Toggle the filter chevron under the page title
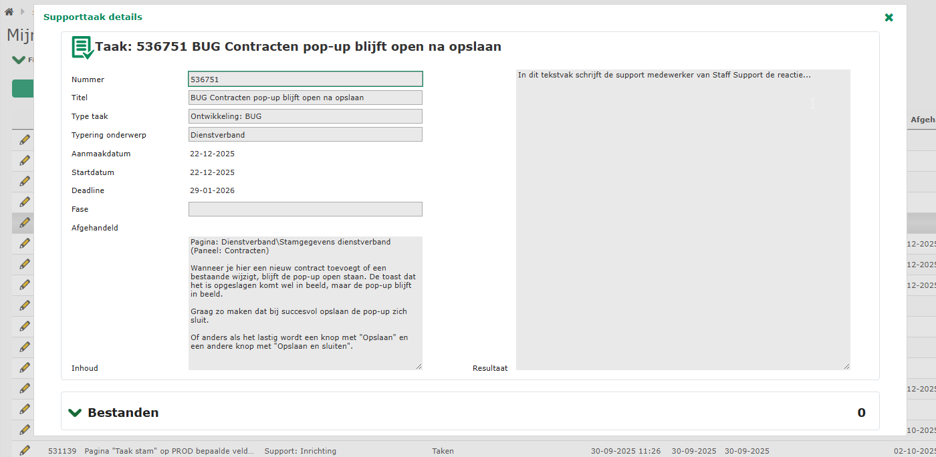 (x=18, y=60)
